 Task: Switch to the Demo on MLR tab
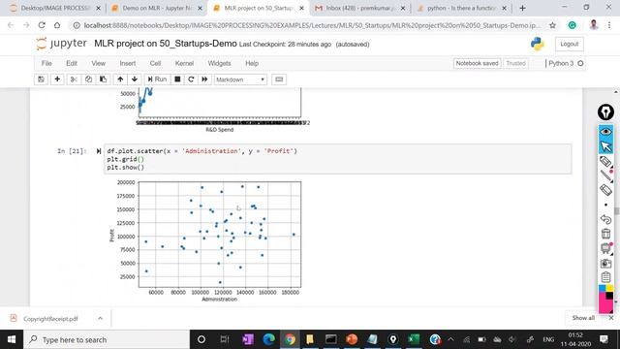click(157, 8)
